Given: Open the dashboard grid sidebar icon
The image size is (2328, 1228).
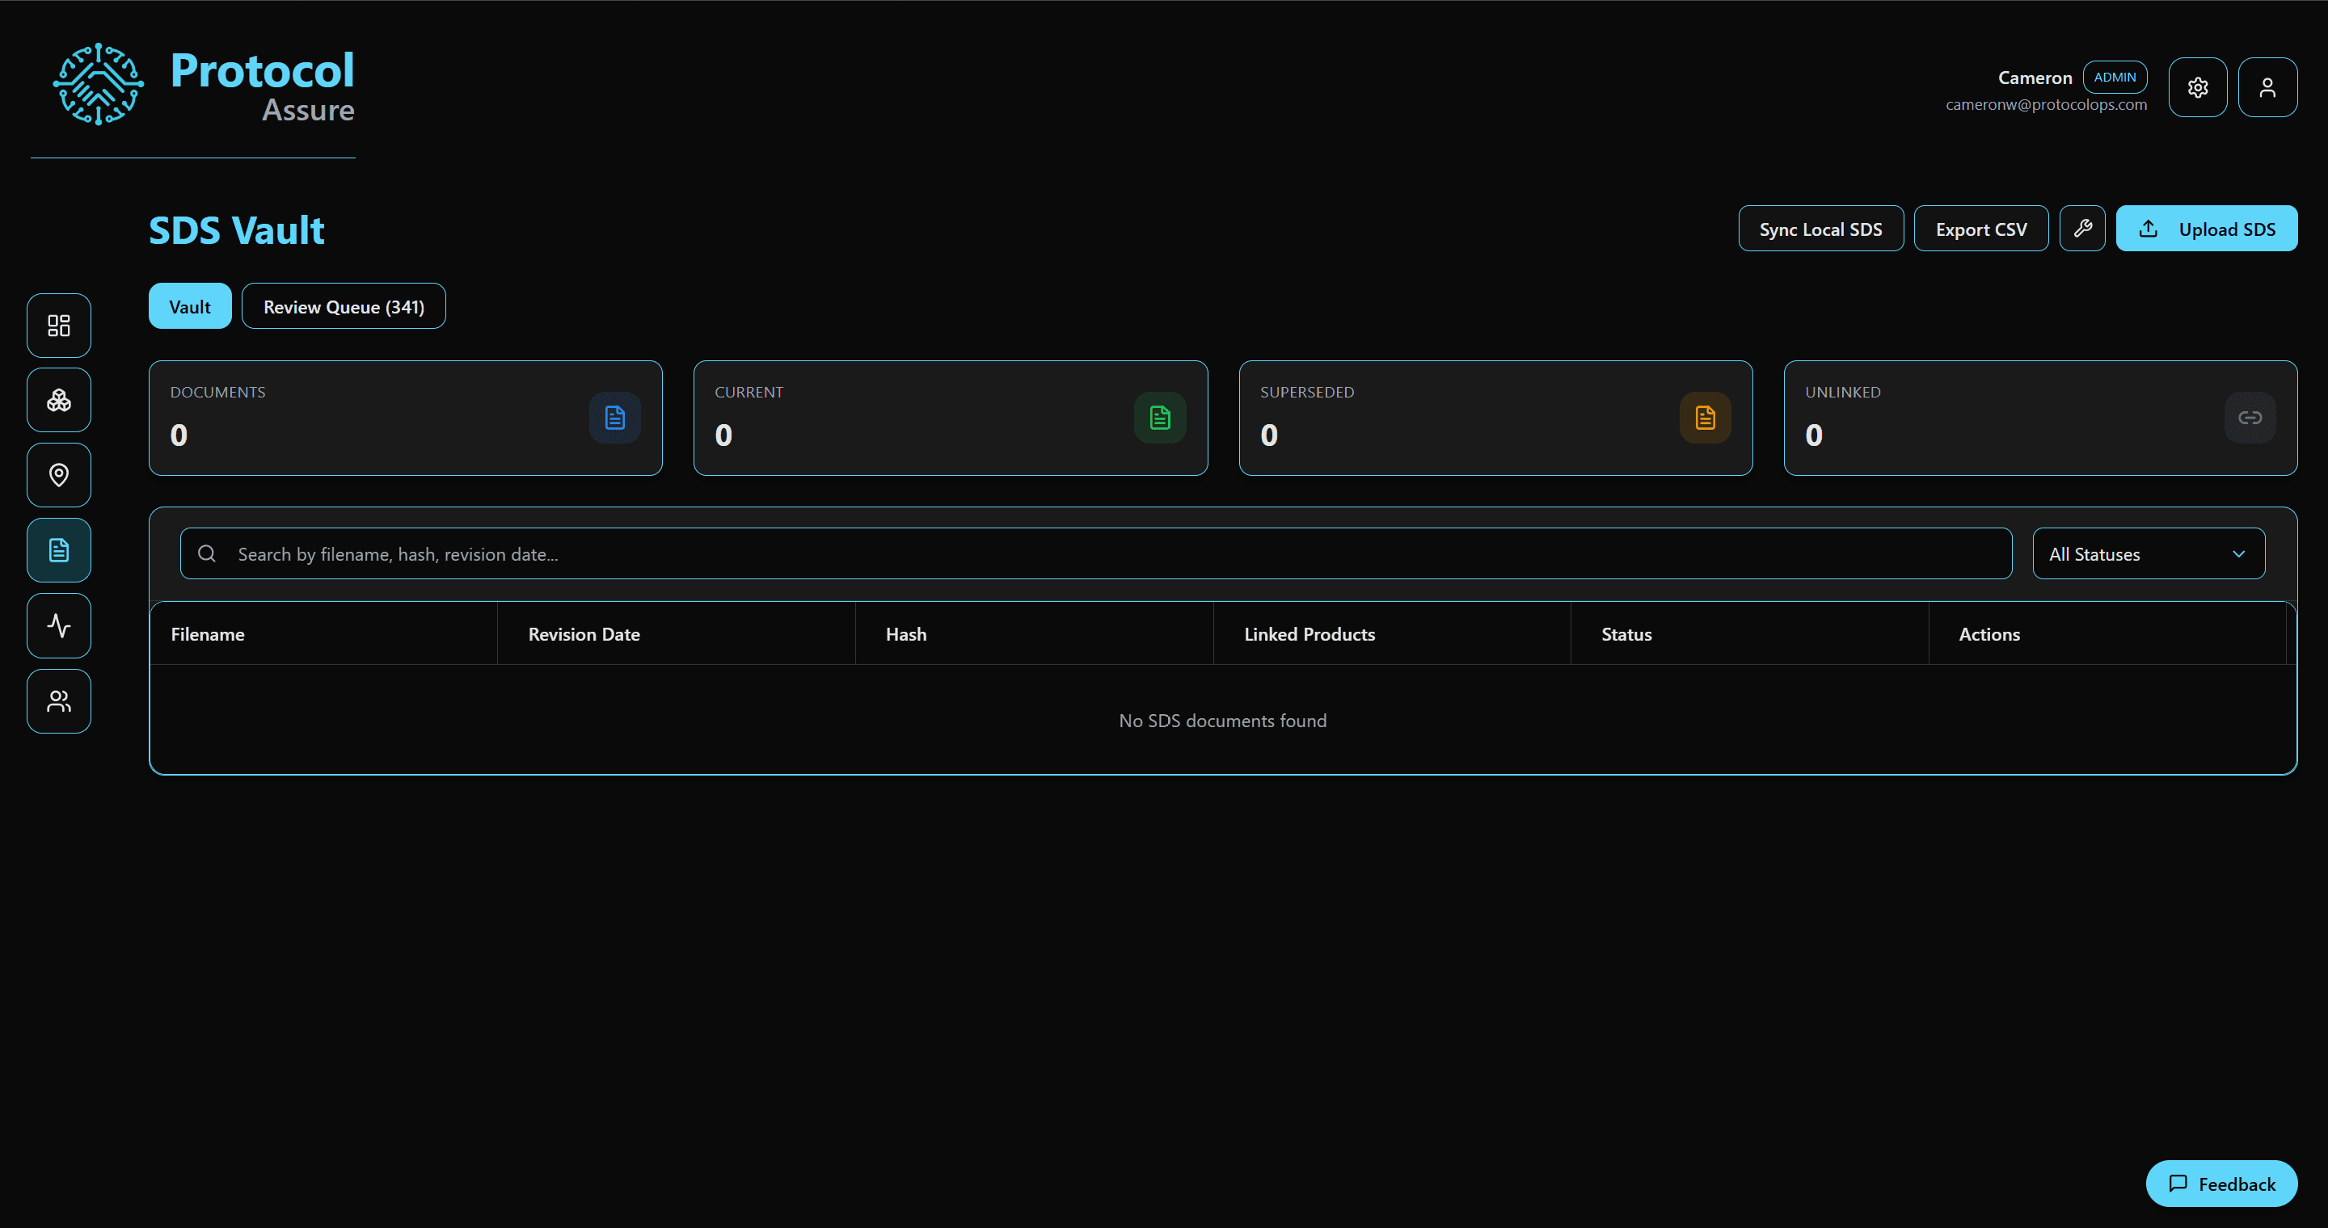Looking at the screenshot, I should [59, 326].
